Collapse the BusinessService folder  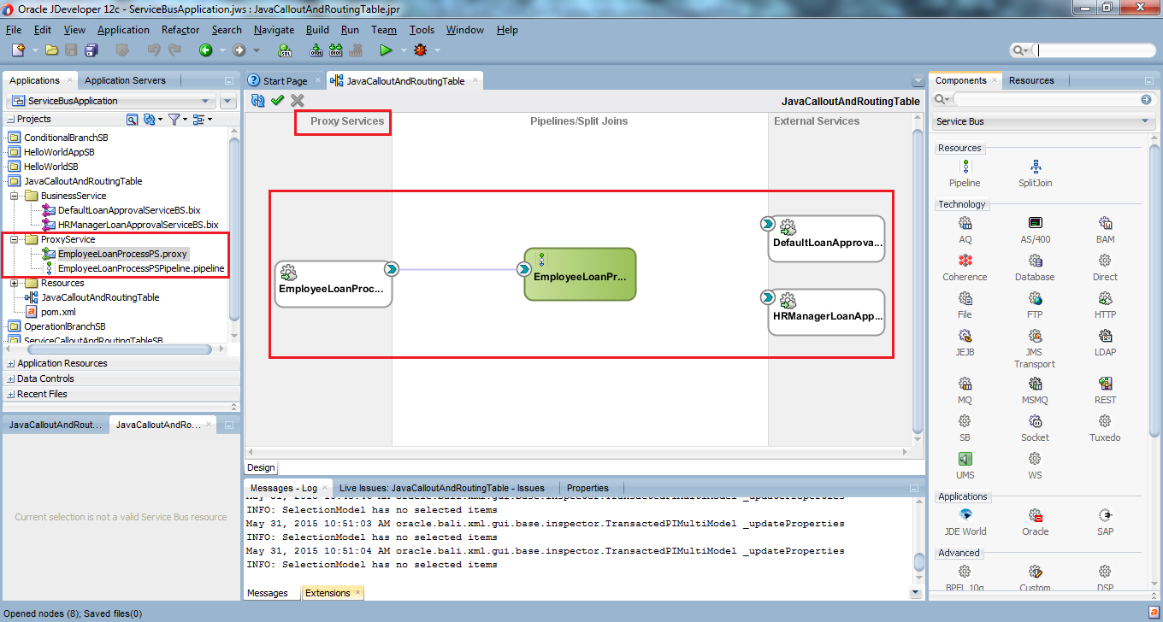click(14, 196)
